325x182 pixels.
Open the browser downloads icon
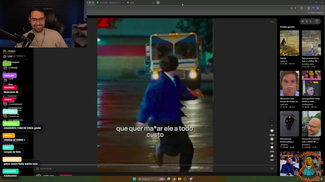[x=308, y=8]
